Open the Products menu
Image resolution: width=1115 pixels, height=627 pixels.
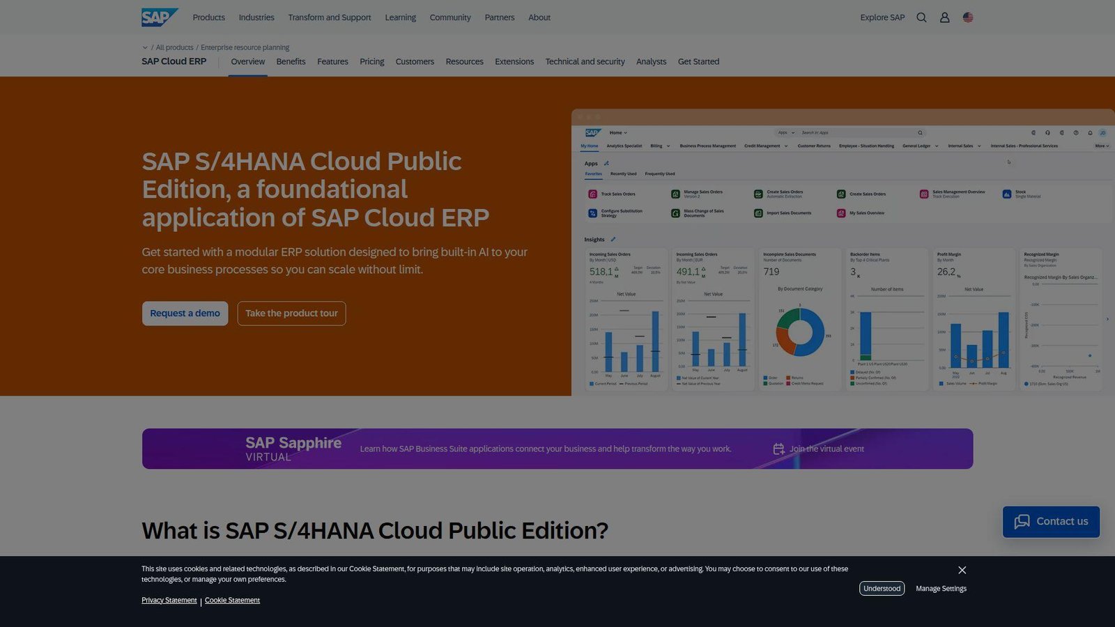click(x=208, y=17)
